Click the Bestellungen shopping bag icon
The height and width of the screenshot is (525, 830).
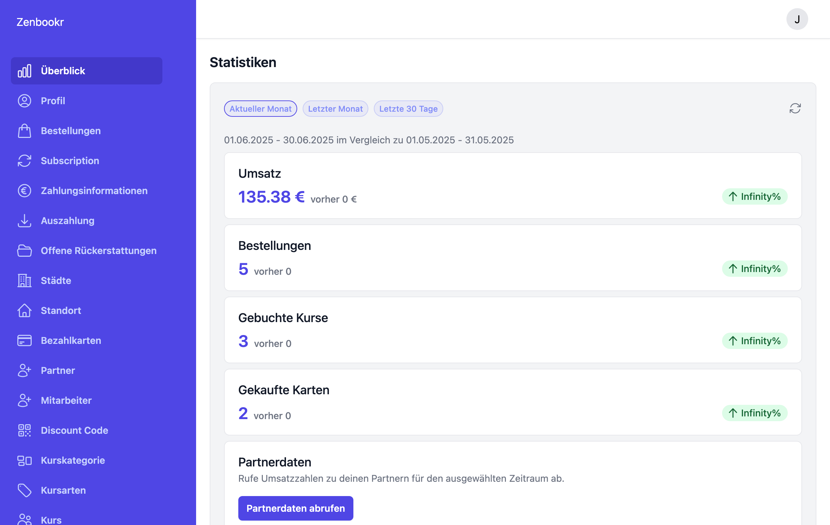pos(25,131)
